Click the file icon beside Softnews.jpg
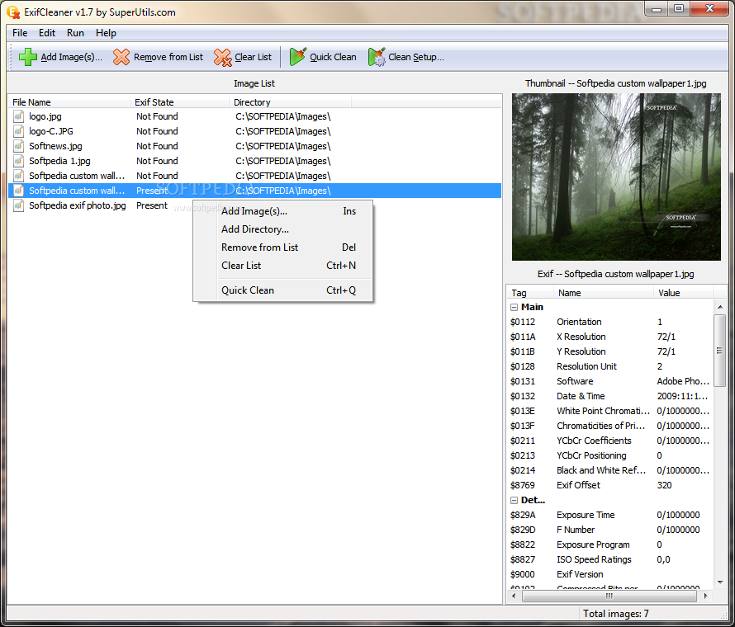 [18, 146]
